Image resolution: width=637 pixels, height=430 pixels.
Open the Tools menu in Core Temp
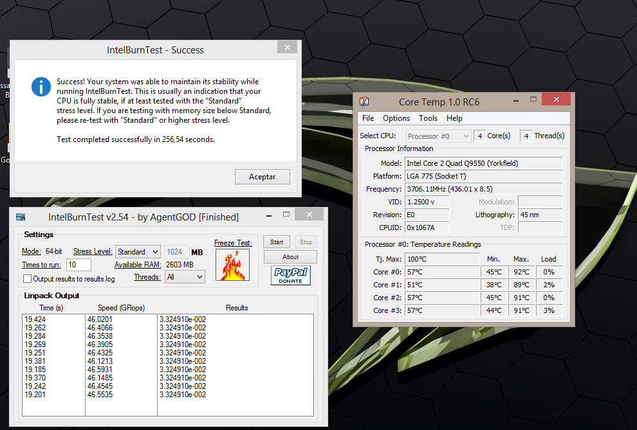coord(428,118)
